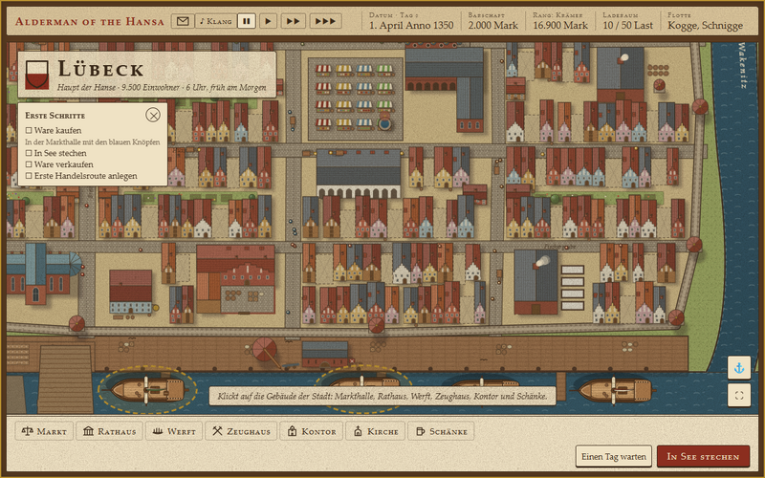Click the small quay warehouse building
The width and height of the screenshot is (765, 478).
pos(325,354)
